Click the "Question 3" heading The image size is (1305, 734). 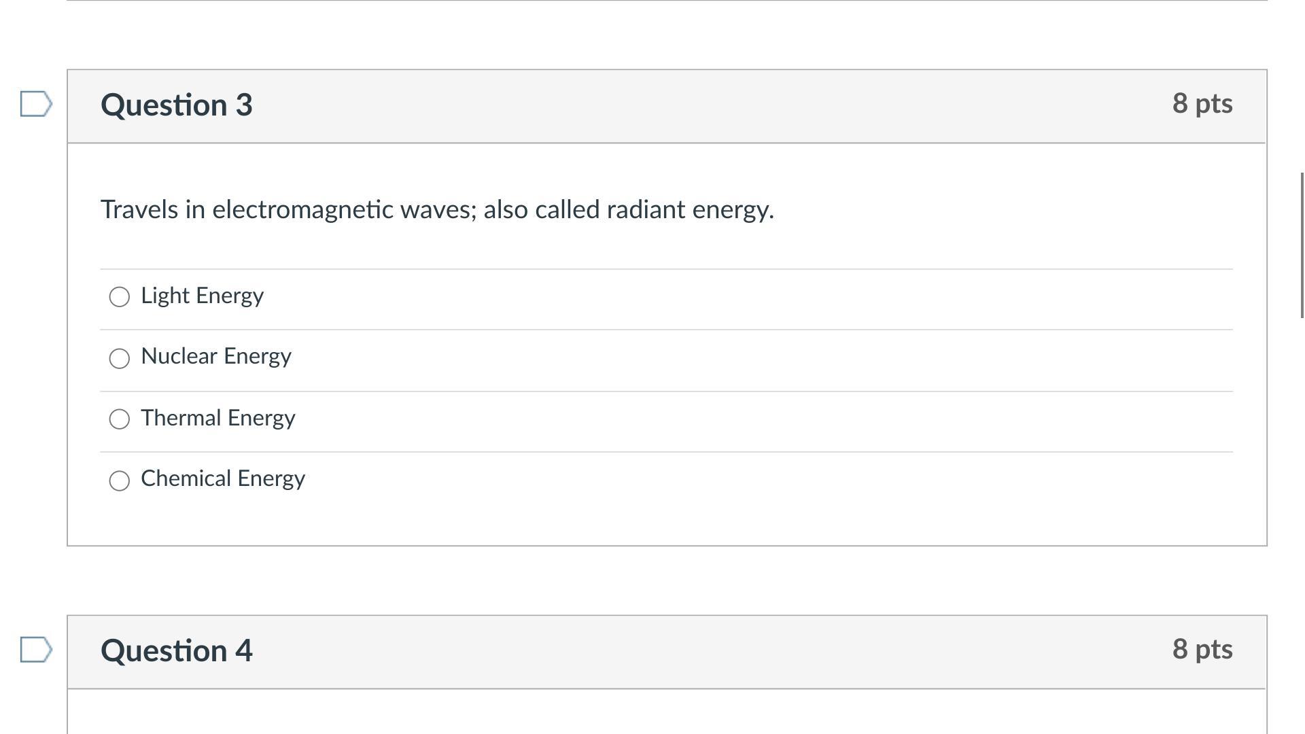click(177, 105)
